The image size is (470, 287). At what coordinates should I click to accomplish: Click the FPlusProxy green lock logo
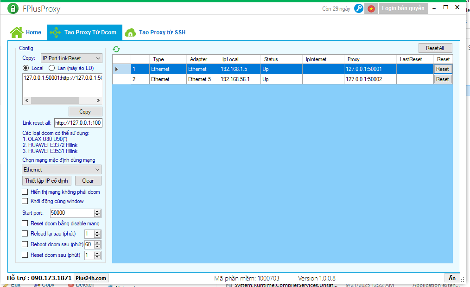[13, 8]
